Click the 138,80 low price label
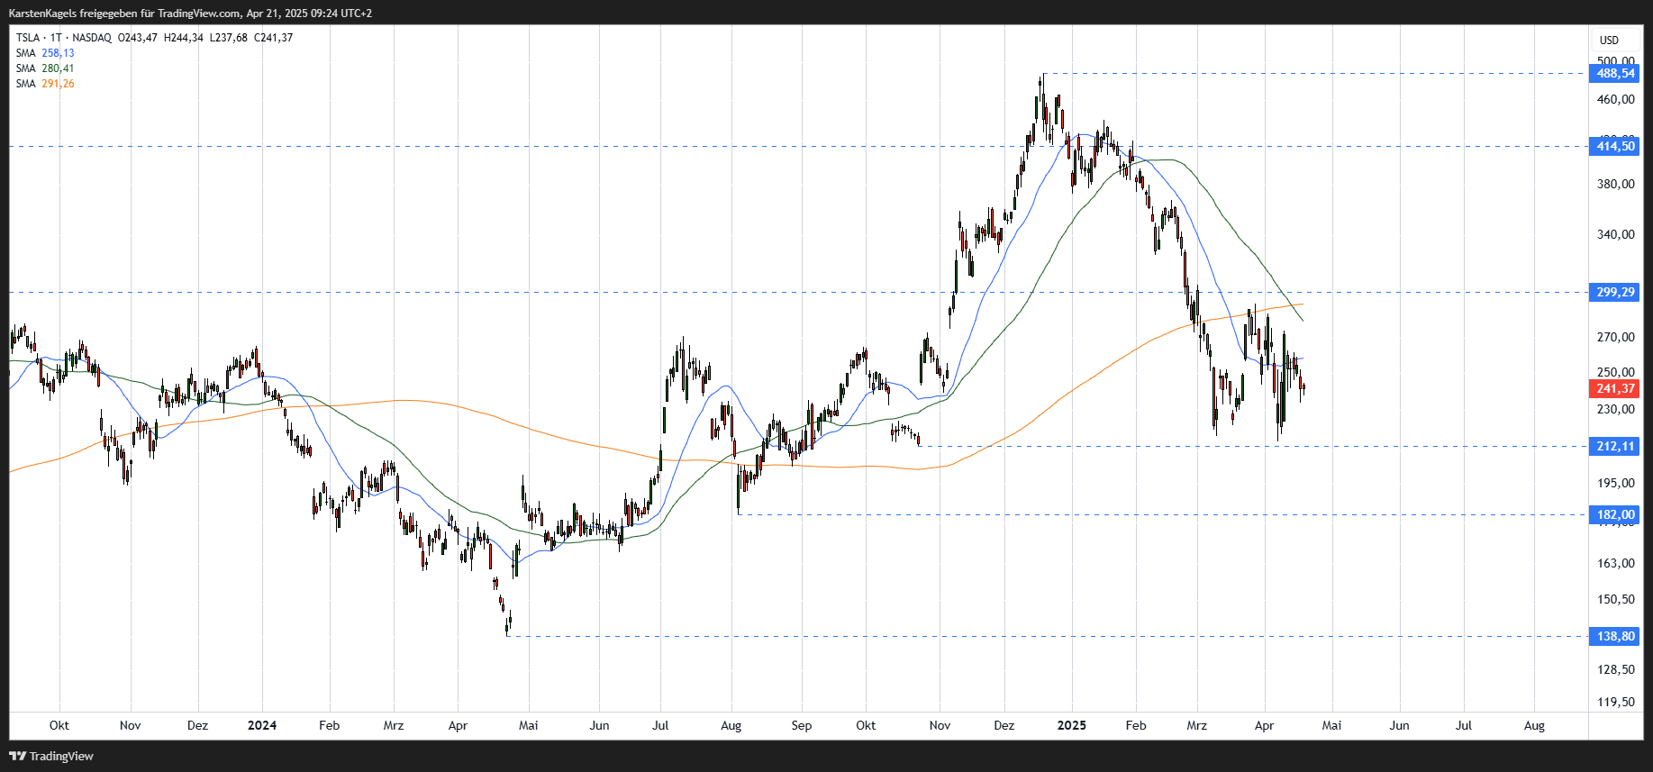 click(x=1615, y=636)
